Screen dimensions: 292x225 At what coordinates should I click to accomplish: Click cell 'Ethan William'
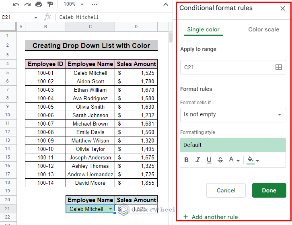(90, 90)
